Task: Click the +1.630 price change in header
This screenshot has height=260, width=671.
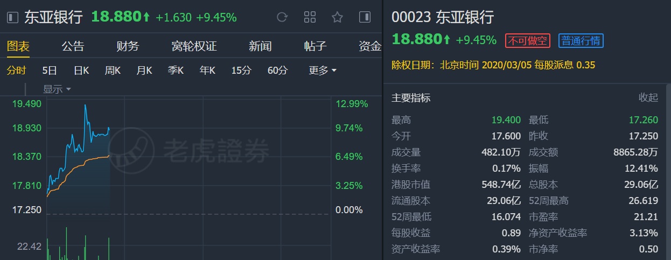Action: click(173, 17)
